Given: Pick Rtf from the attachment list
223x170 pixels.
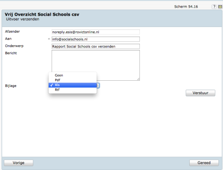Looking at the screenshot, I should pyautogui.click(x=72, y=90).
